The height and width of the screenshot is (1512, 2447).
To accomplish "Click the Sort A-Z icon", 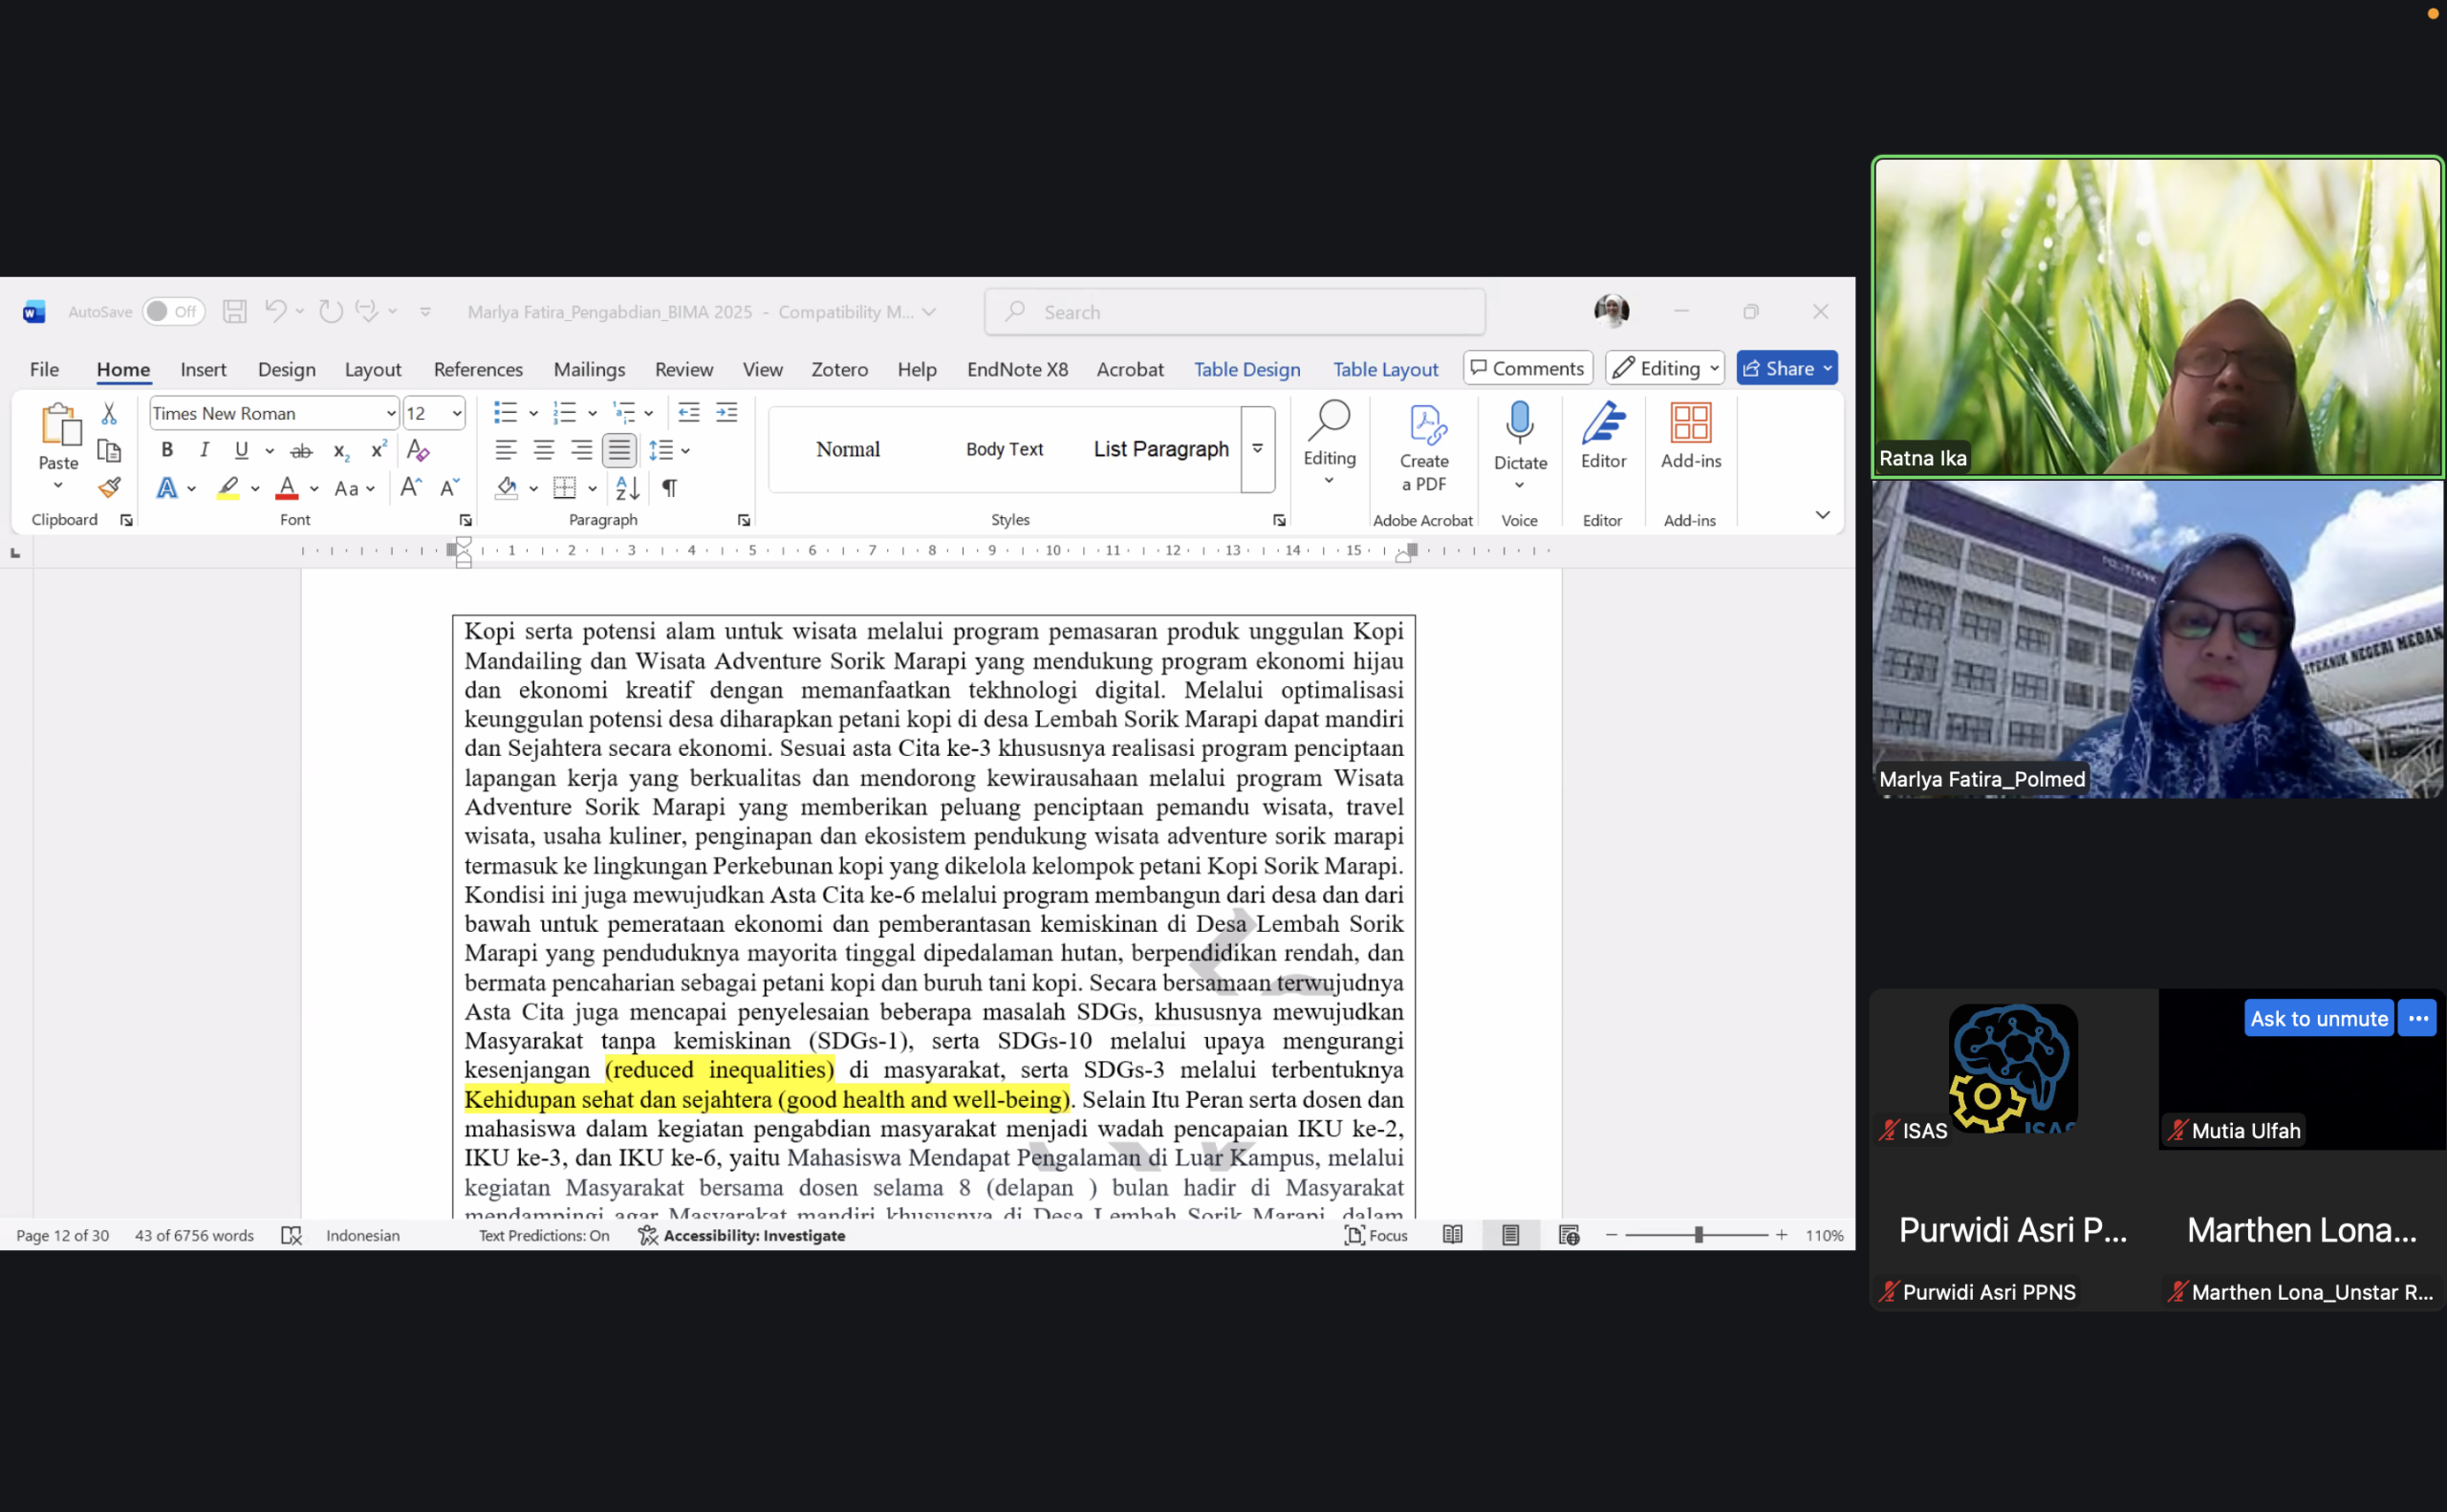I will [x=627, y=488].
